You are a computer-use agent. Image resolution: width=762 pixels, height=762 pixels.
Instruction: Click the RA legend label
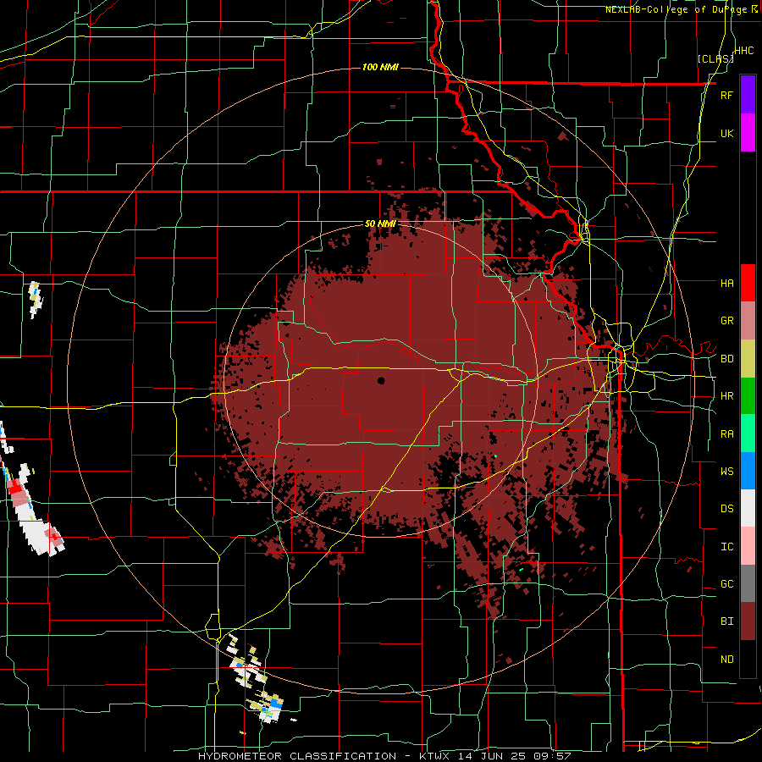(726, 434)
